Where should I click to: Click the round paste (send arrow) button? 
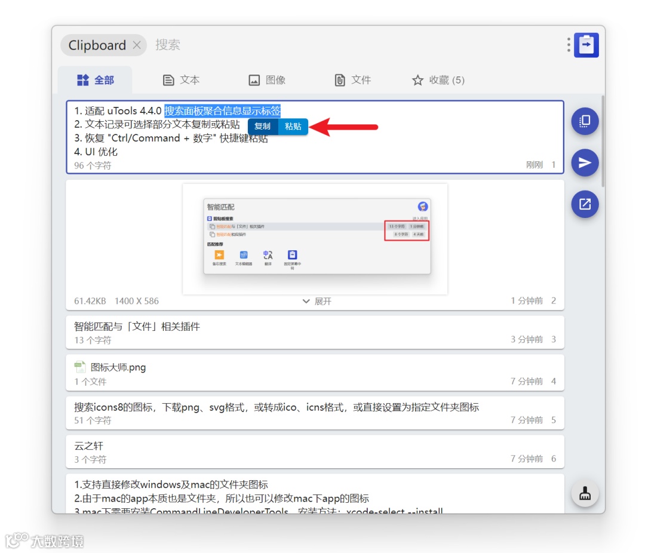[585, 162]
